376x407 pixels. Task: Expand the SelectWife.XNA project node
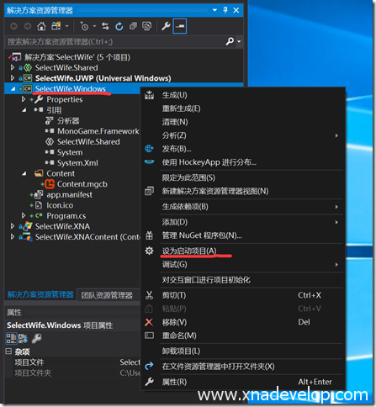point(13,226)
